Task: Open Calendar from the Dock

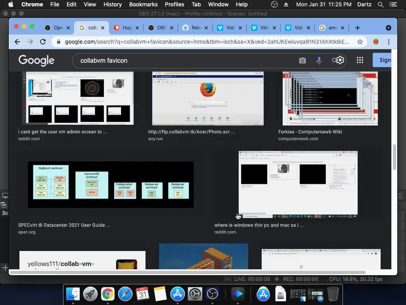Action: coord(143,294)
